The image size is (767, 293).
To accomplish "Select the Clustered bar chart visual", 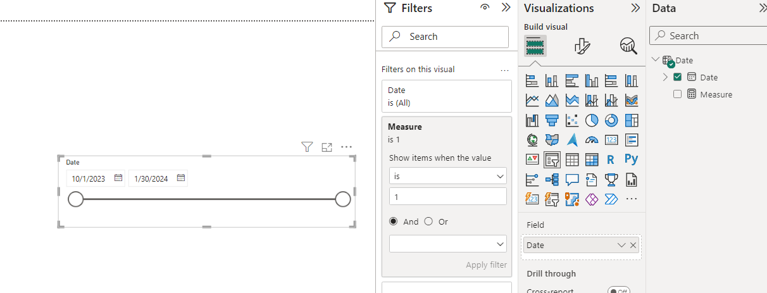I will (x=572, y=80).
